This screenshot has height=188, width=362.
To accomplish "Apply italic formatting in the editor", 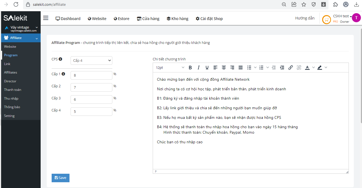I will coord(199,68).
